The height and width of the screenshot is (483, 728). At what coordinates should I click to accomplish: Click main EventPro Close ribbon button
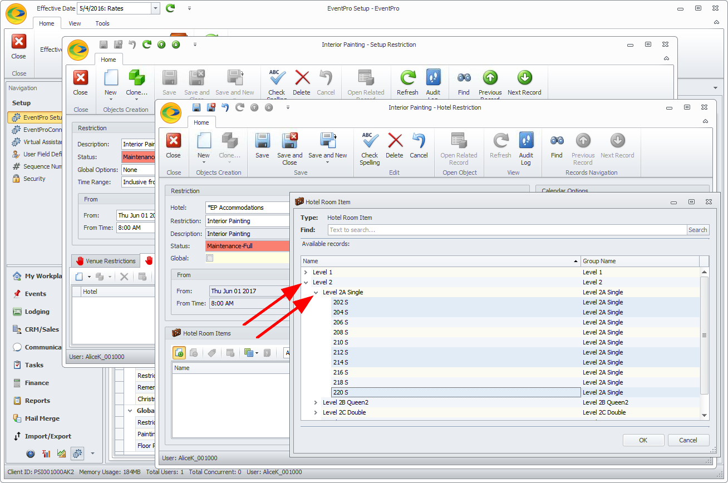[19, 47]
